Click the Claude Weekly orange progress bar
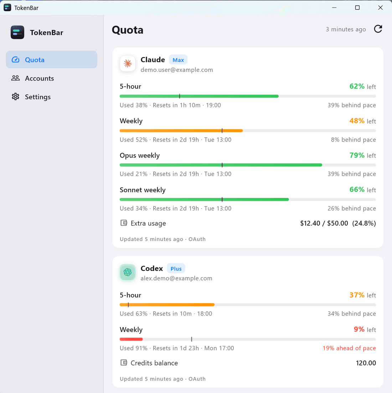Image resolution: width=392 pixels, height=393 pixels. click(x=248, y=131)
